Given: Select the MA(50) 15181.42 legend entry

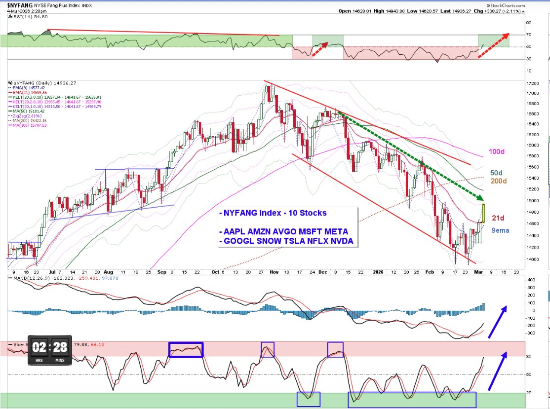Looking at the screenshot, I should coord(26,111).
